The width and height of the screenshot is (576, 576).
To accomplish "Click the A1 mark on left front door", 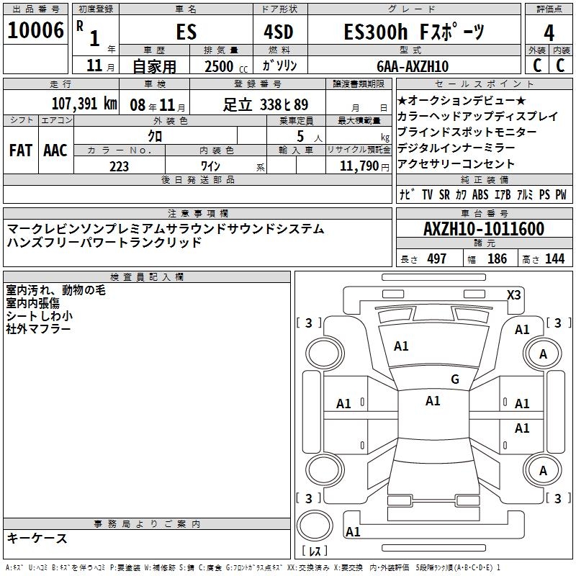I will point(343,404).
